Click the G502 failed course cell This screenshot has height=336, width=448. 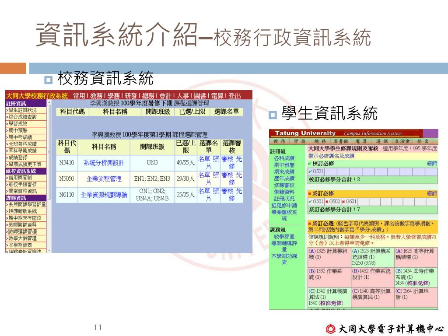click(332, 201)
